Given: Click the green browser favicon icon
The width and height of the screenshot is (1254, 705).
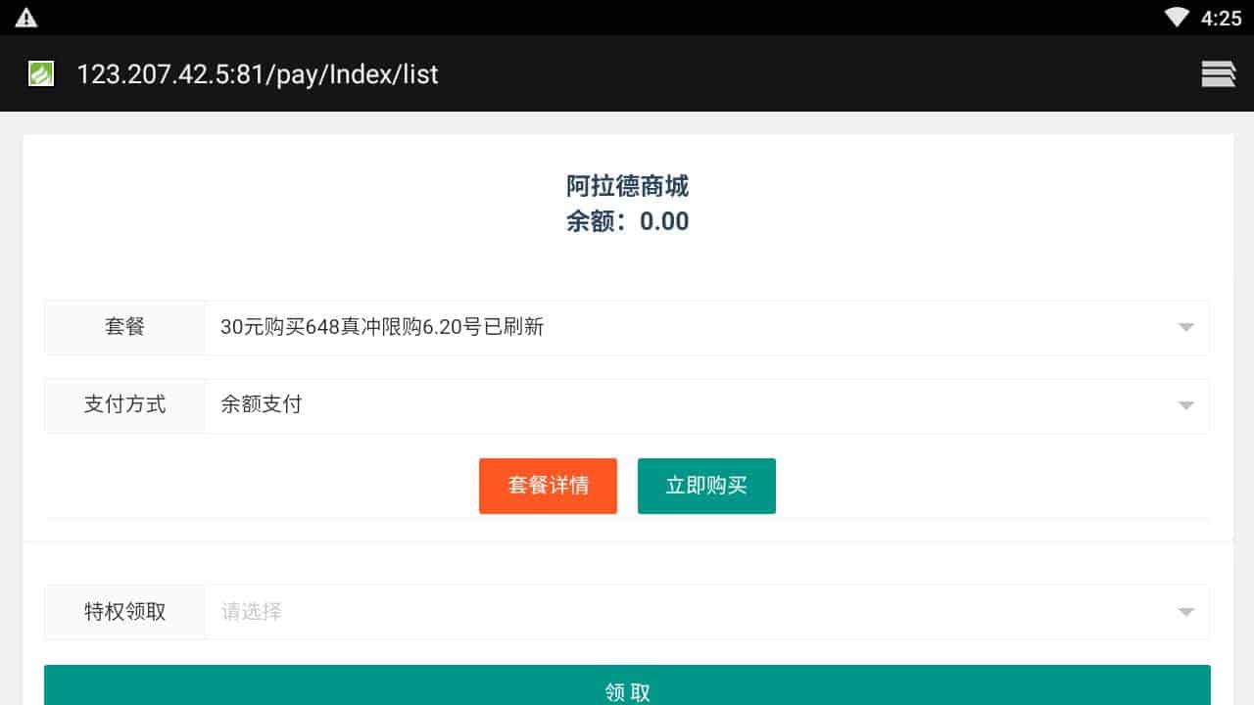Looking at the screenshot, I should [x=41, y=73].
